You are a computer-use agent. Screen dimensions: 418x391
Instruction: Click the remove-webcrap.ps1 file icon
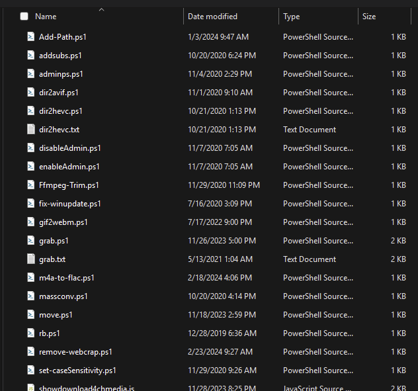31,352
